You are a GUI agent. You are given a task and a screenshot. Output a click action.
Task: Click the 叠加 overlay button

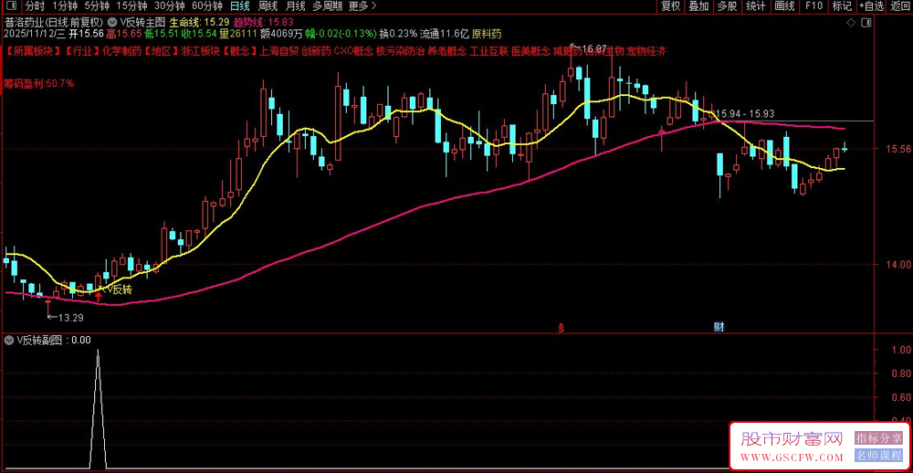[698, 6]
